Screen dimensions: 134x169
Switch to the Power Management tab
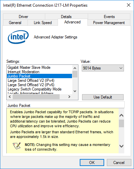click(x=109, y=23)
